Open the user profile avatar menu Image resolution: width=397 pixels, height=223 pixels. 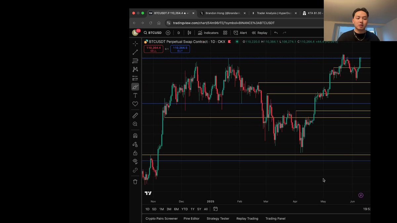click(135, 33)
